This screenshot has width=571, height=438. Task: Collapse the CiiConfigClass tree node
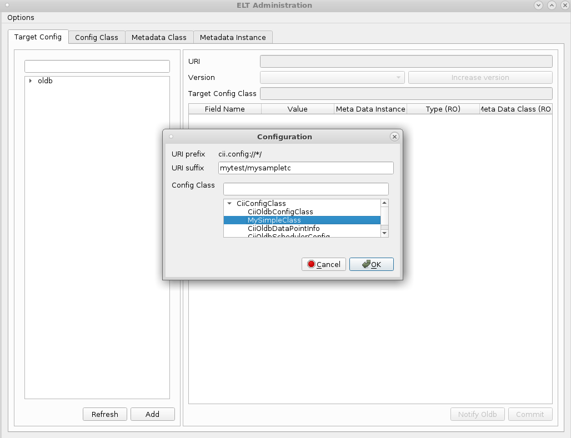[x=229, y=204]
